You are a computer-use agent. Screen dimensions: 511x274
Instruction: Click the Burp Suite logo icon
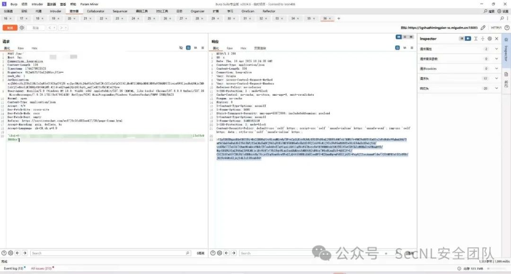pos(4,4)
